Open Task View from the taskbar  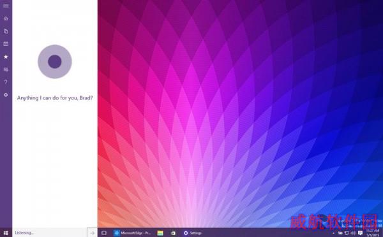(104, 233)
